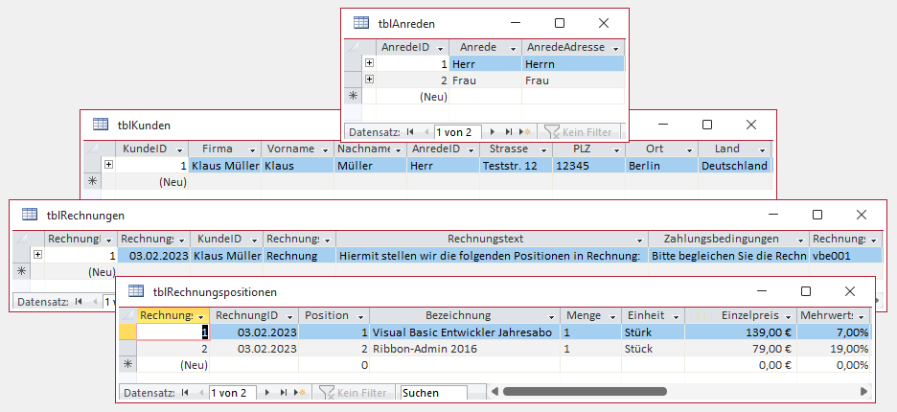The height and width of the screenshot is (412, 897).
Task: Click Kein Filter button in tblRechnungspositionen
Action: click(355, 393)
